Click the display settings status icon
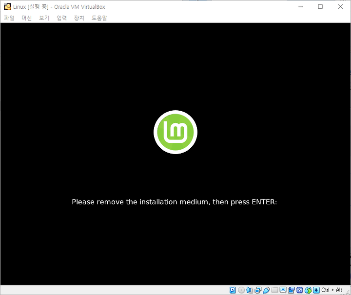This screenshot has width=351, height=295. [283, 290]
